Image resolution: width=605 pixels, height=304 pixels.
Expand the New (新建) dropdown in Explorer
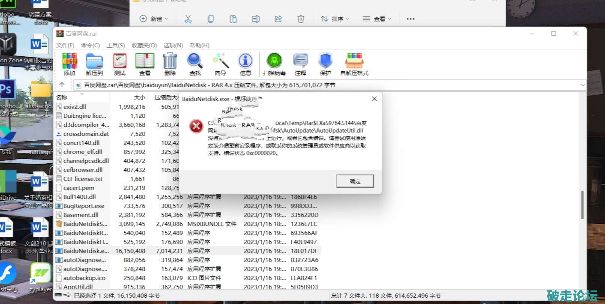pos(154,19)
